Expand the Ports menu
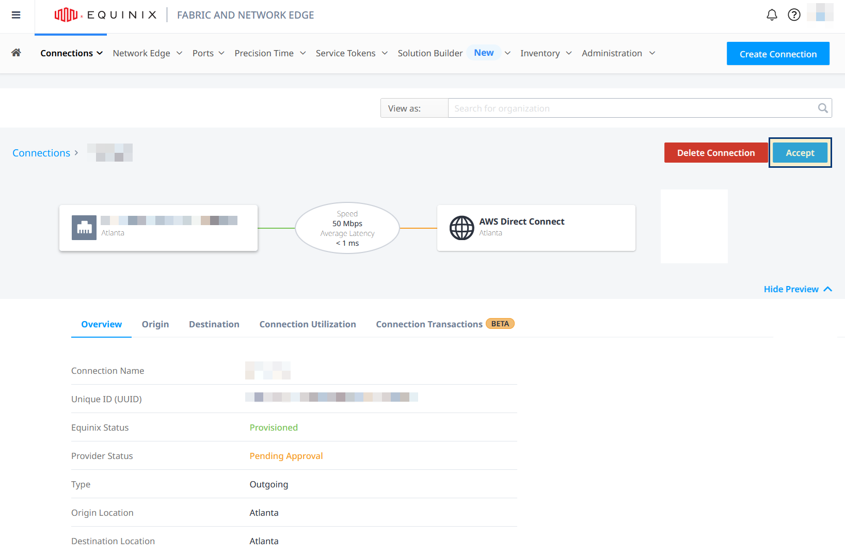Screen dimensions: 845x554 (x=209, y=53)
